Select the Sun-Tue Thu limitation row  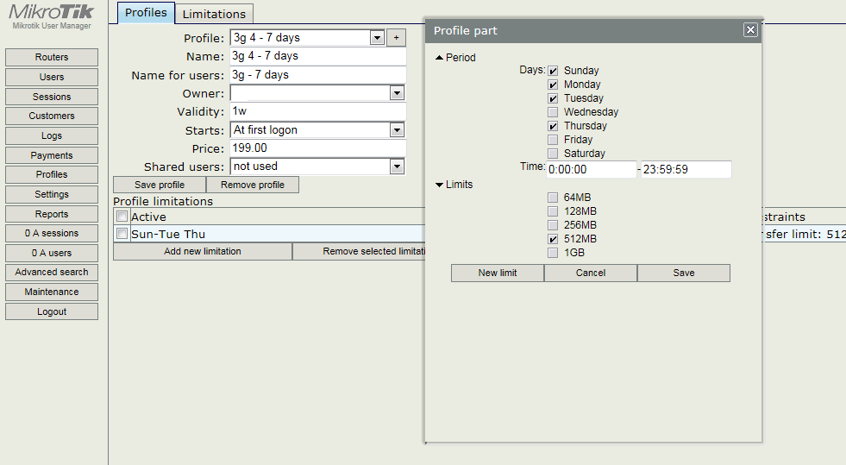pos(269,234)
